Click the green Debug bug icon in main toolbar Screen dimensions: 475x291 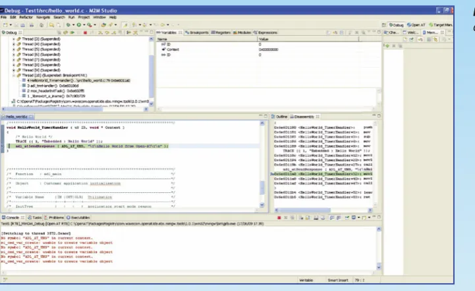[x=68, y=25]
